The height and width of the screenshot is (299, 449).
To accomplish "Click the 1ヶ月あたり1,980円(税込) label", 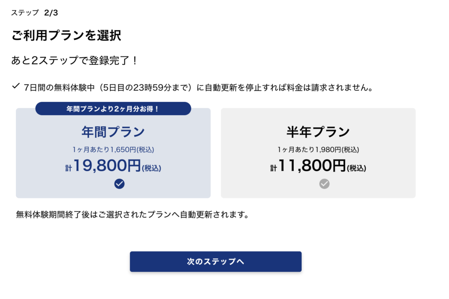I will pyautogui.click(x=318, y=150).
